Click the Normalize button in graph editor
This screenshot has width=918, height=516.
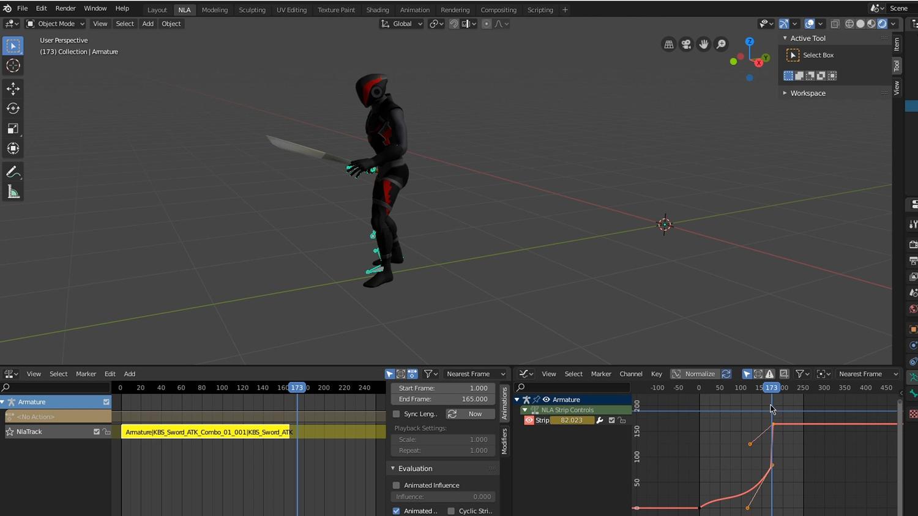pyautogui.click(x=693, y=374)
